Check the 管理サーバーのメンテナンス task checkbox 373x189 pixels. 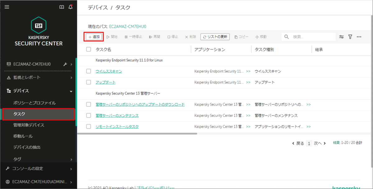click(89, 115)
